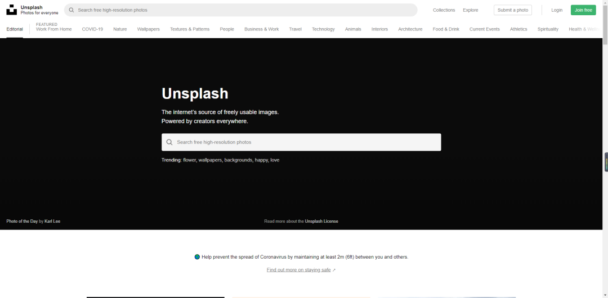Open Explore menu
This screenshot has width=608, height=298.
470,10
